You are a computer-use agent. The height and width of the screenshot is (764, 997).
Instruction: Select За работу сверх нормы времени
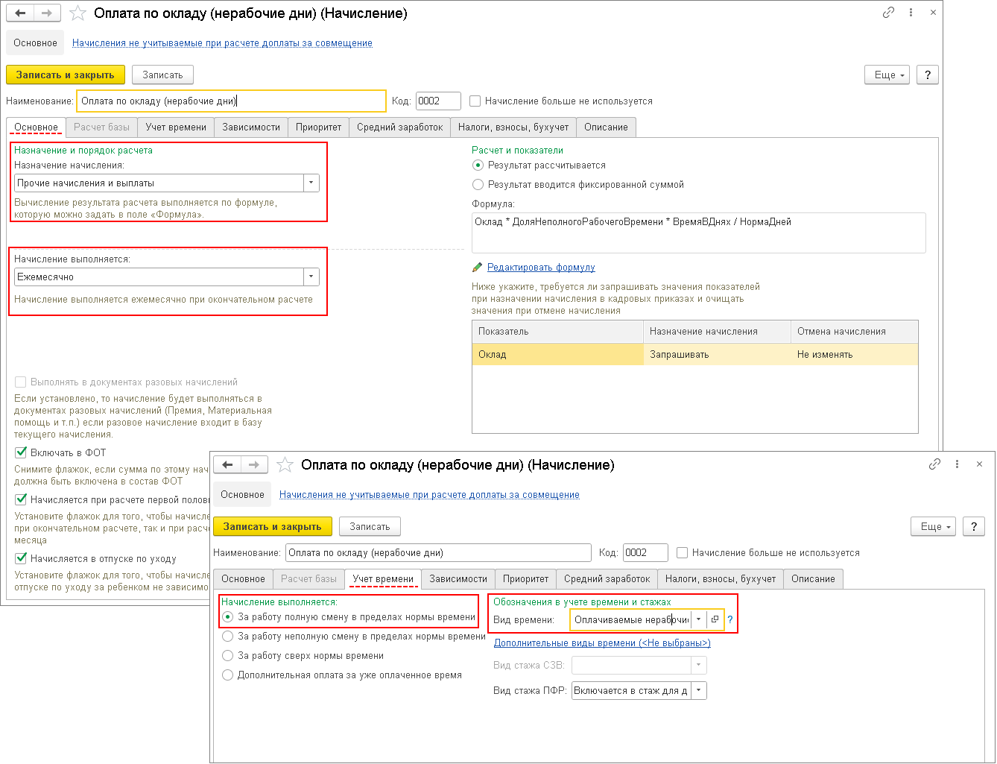[228, 656]
